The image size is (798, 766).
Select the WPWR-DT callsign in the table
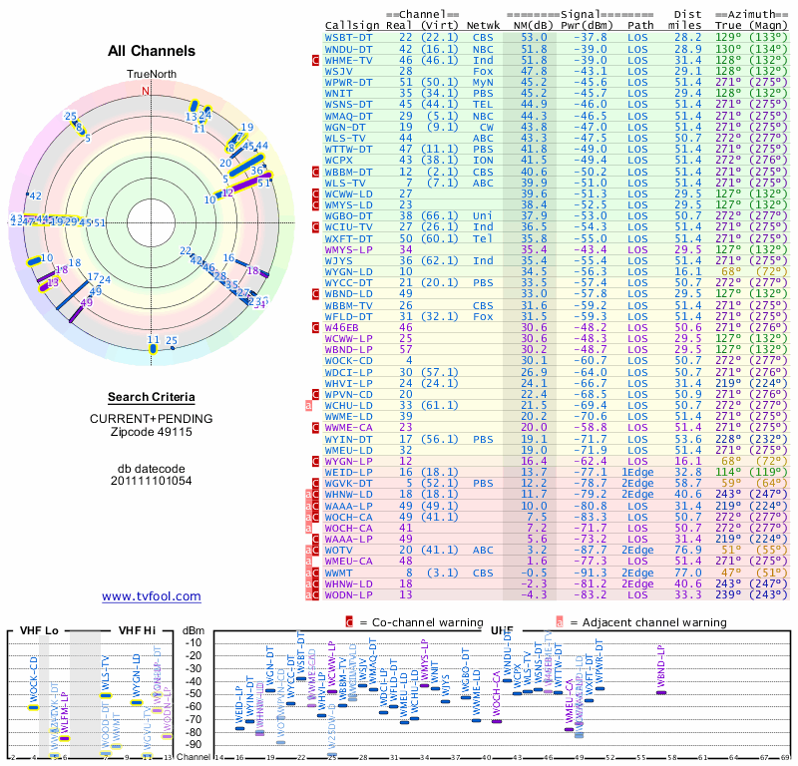(348, 83)
